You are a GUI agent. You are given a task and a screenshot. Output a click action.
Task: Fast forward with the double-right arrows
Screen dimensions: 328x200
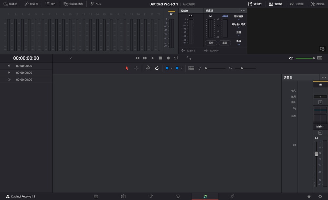click(x=145, y=58)
